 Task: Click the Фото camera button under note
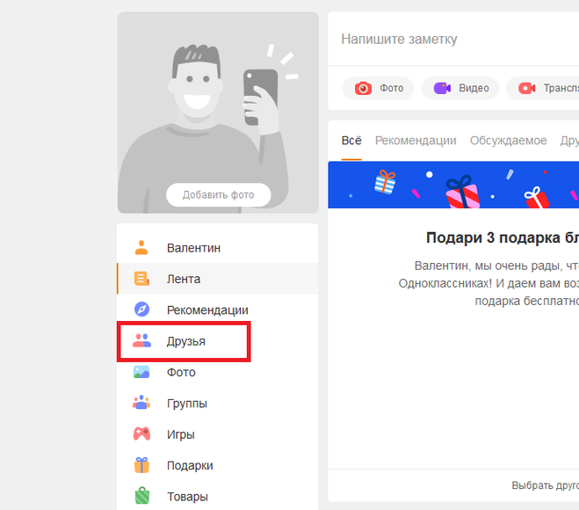click(x=378, y=88)
